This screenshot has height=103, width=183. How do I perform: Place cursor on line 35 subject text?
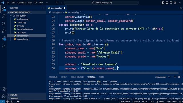click(x=91, y=64)
